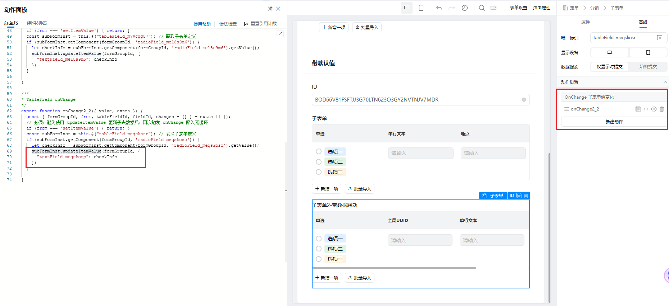
Task: Select 选项一 radio in 子表单2-带数据联动
Action: tap(319, 239)
